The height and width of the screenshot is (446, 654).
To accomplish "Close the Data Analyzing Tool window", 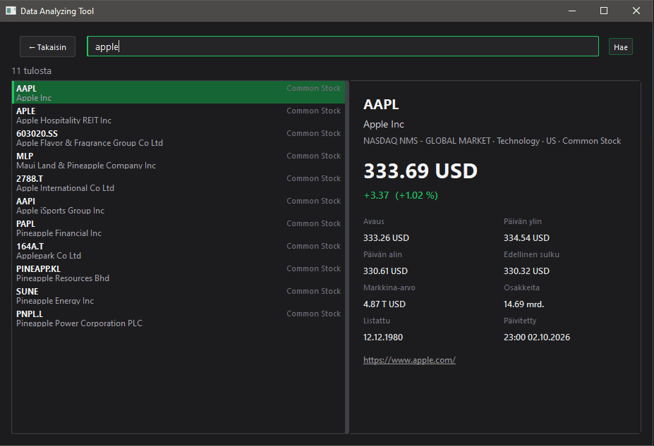I will pyautogui.click(x=636, y=11).
